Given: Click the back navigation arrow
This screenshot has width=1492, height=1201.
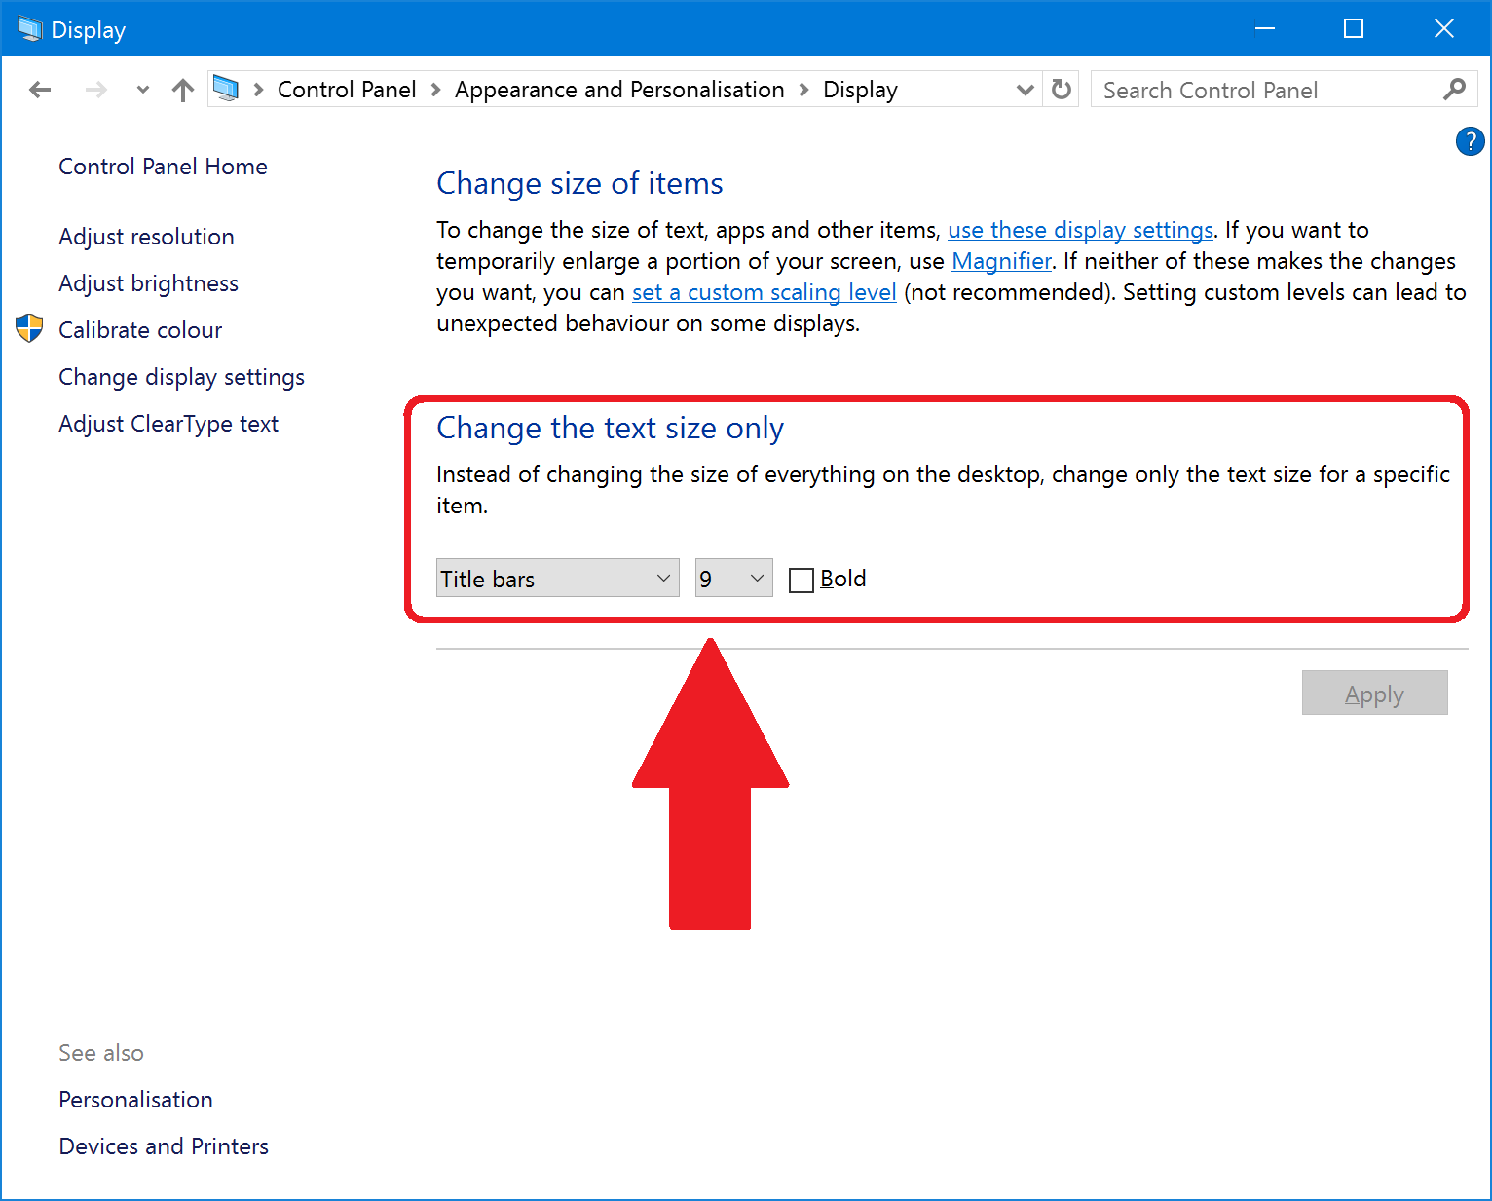Looking at the screenshot, I should 40,89.
